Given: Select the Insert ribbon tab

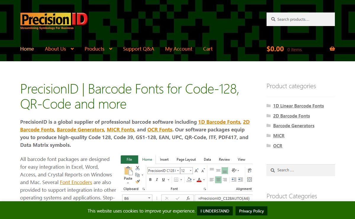Looking at the screenshot, I should click(x=164, y=160).
